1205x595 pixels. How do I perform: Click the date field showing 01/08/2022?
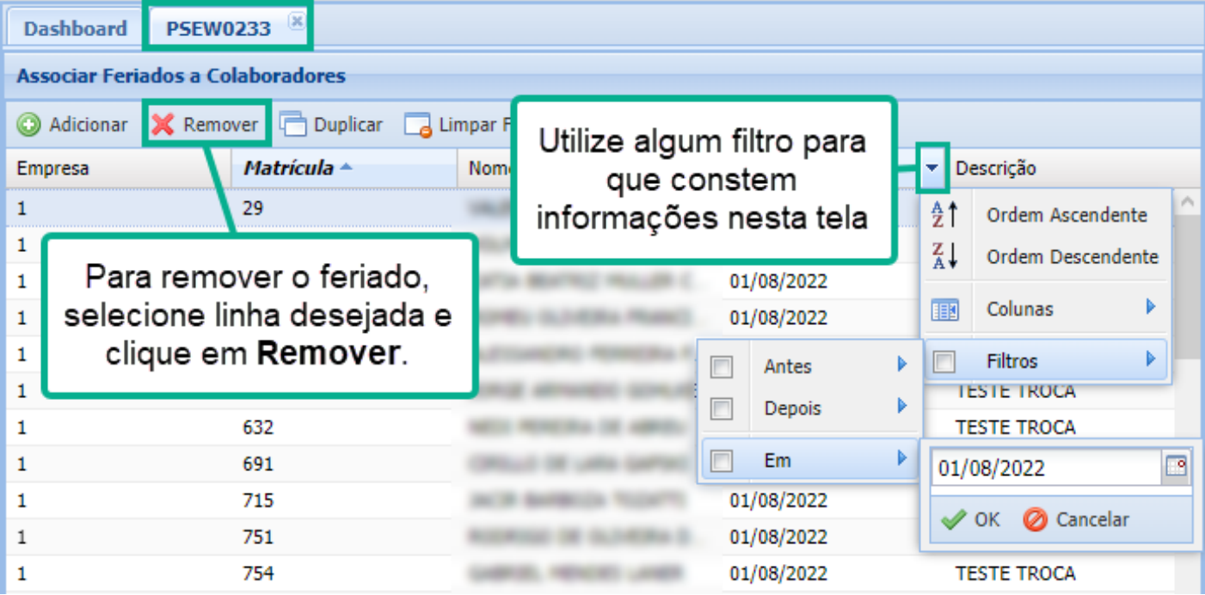[x=1045, y=468]
